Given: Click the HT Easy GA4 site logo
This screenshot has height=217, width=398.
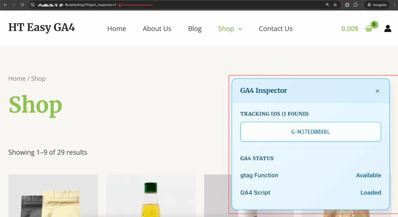Looking at the screenshot, I should click(42, 28).
